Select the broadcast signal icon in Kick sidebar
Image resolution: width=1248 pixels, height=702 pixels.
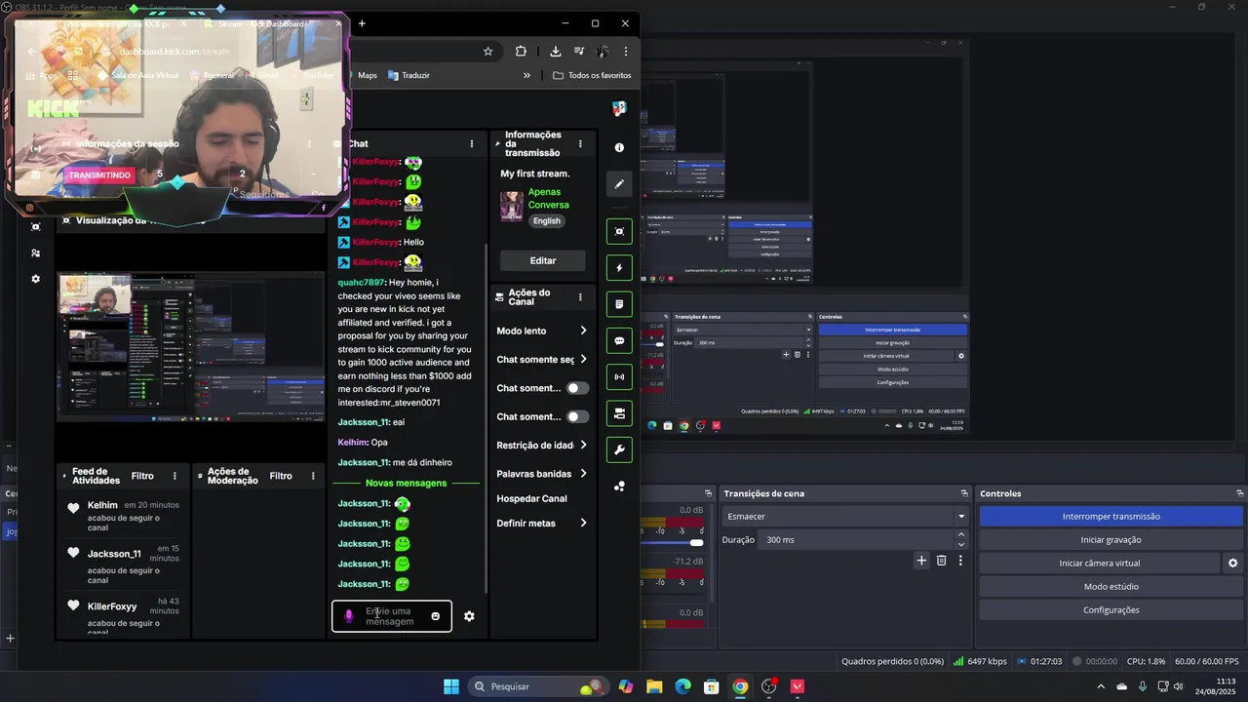619,376
